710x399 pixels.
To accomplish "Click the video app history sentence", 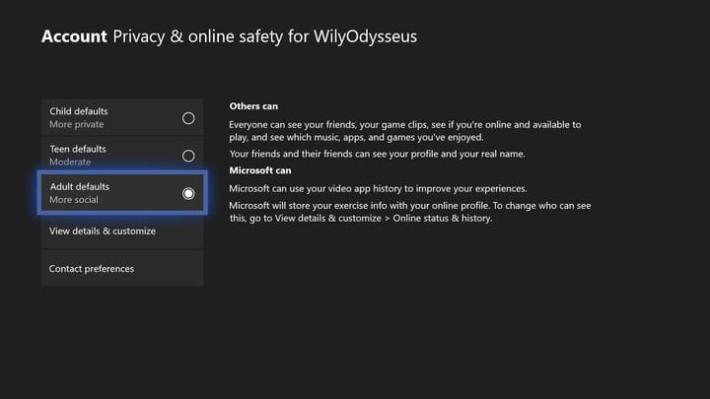I will point(378,188).
